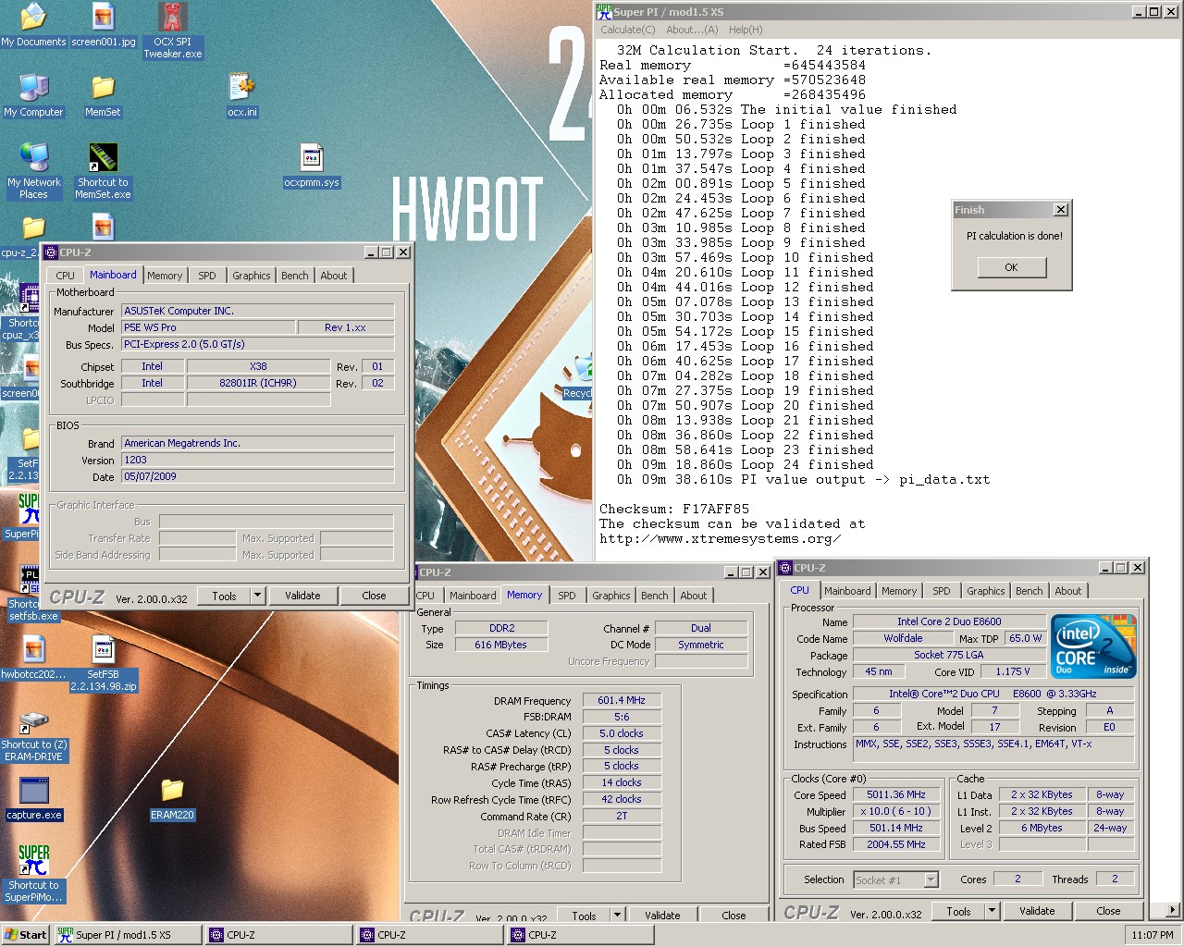This screenshot has height=947, width=1184.
Task: Open My Computer desktop icon
Action: tap(33, 95)
